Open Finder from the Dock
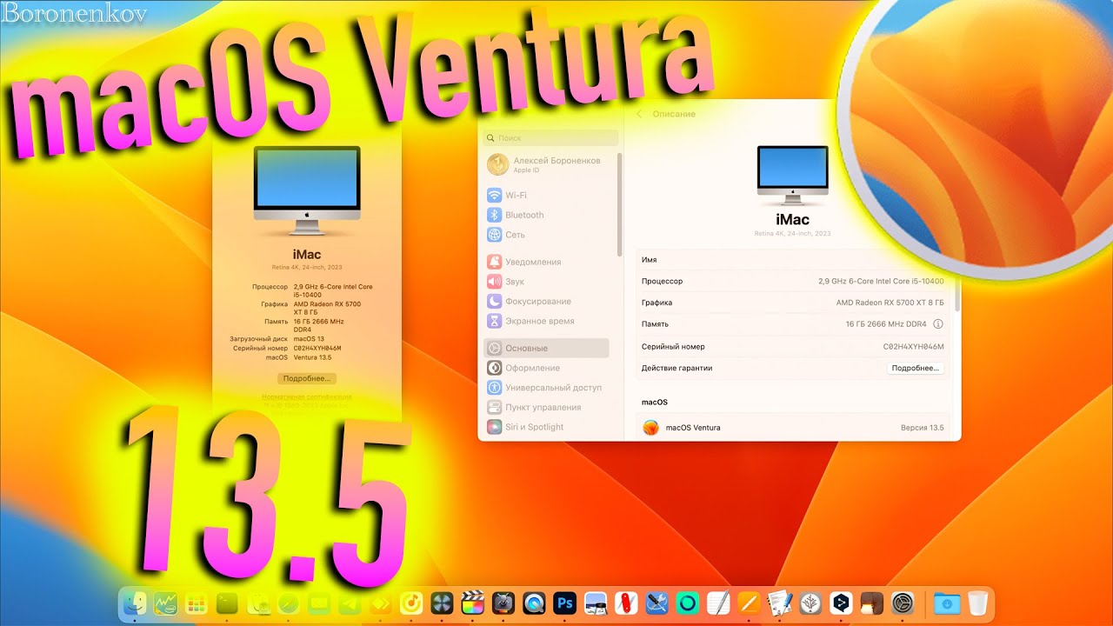 (x=135, y=602)
